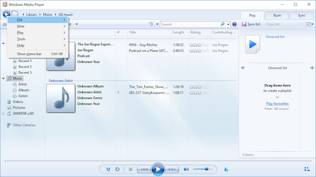The width and height of the screenshot is (316, 177).
Task: Mute the volume speaker icon
Action: 186,169
